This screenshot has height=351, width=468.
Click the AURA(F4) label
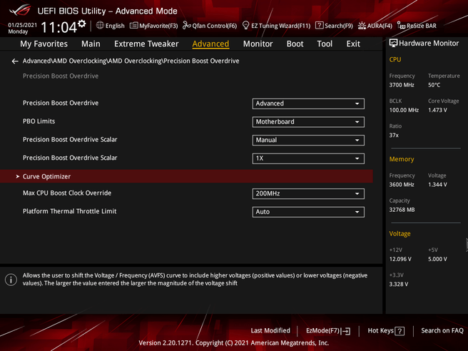(x=380, y=26)
